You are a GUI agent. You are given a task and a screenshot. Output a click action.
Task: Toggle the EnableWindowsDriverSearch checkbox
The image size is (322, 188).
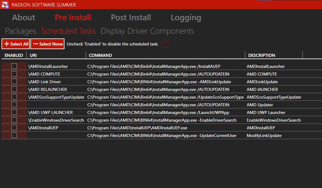[14, 120]
